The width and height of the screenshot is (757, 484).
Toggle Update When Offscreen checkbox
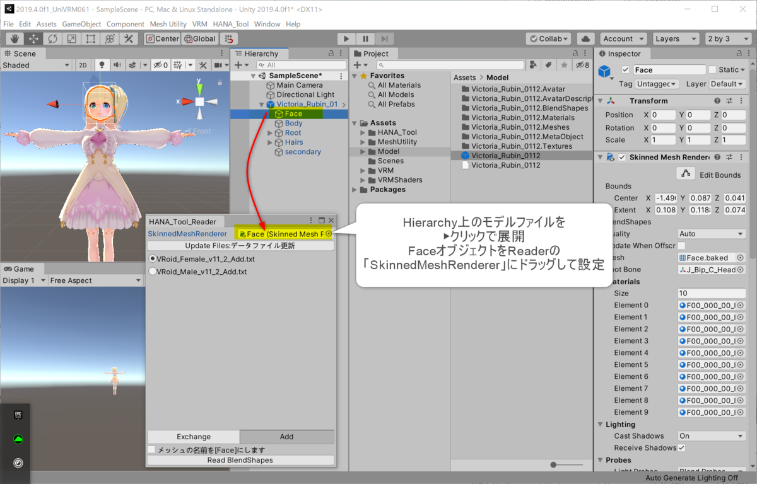(x=681, y=245)
